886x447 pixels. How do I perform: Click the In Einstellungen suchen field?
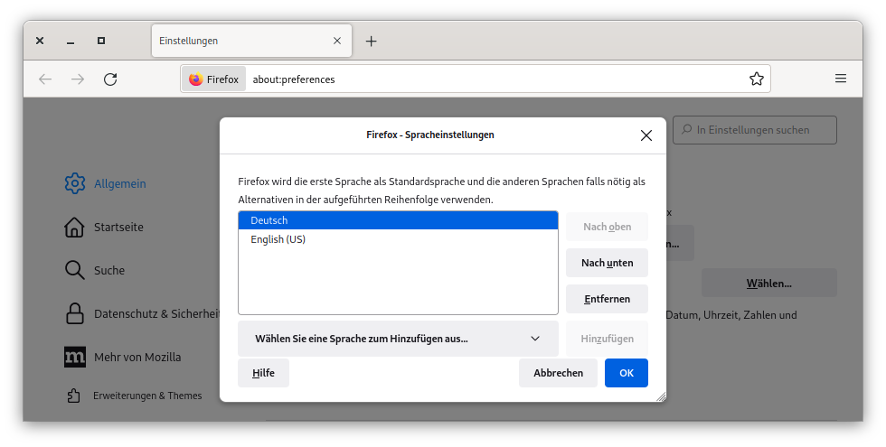tap(754, 130)
